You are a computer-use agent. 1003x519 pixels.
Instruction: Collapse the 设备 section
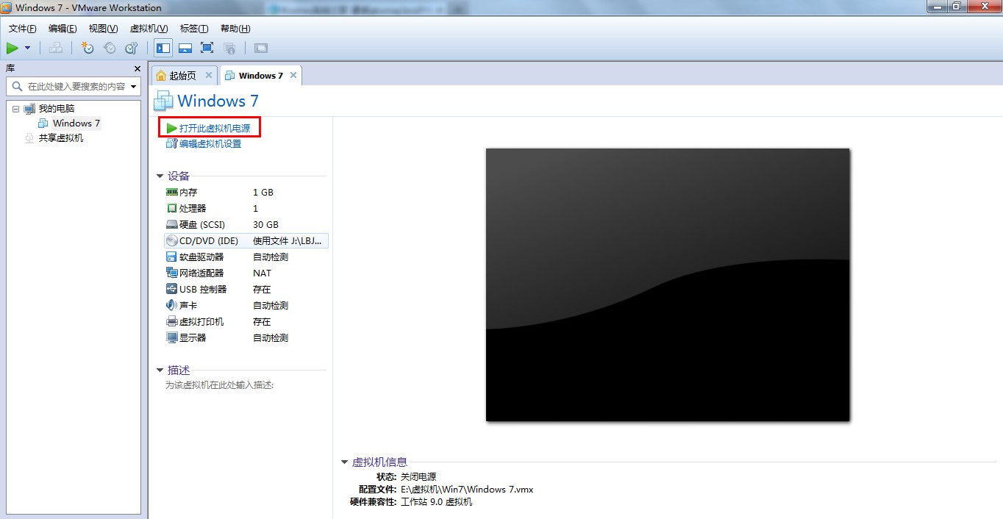160,176
